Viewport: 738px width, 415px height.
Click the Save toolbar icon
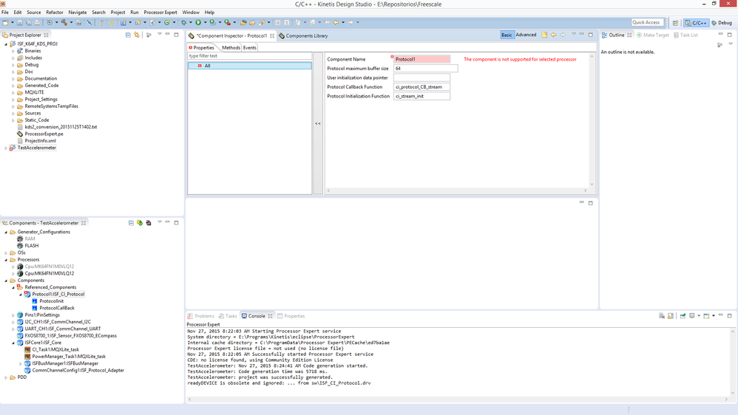[x=19, y=22]
